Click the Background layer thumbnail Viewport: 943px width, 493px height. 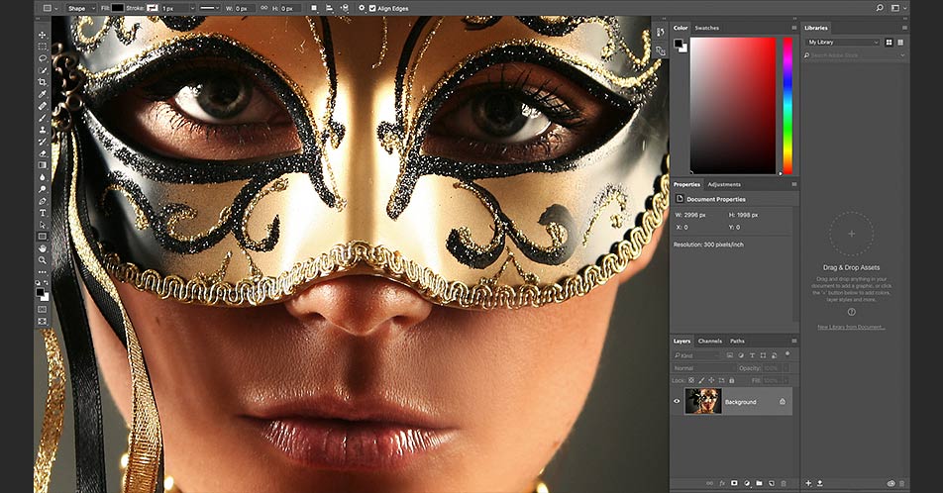(x=702, y=402)
